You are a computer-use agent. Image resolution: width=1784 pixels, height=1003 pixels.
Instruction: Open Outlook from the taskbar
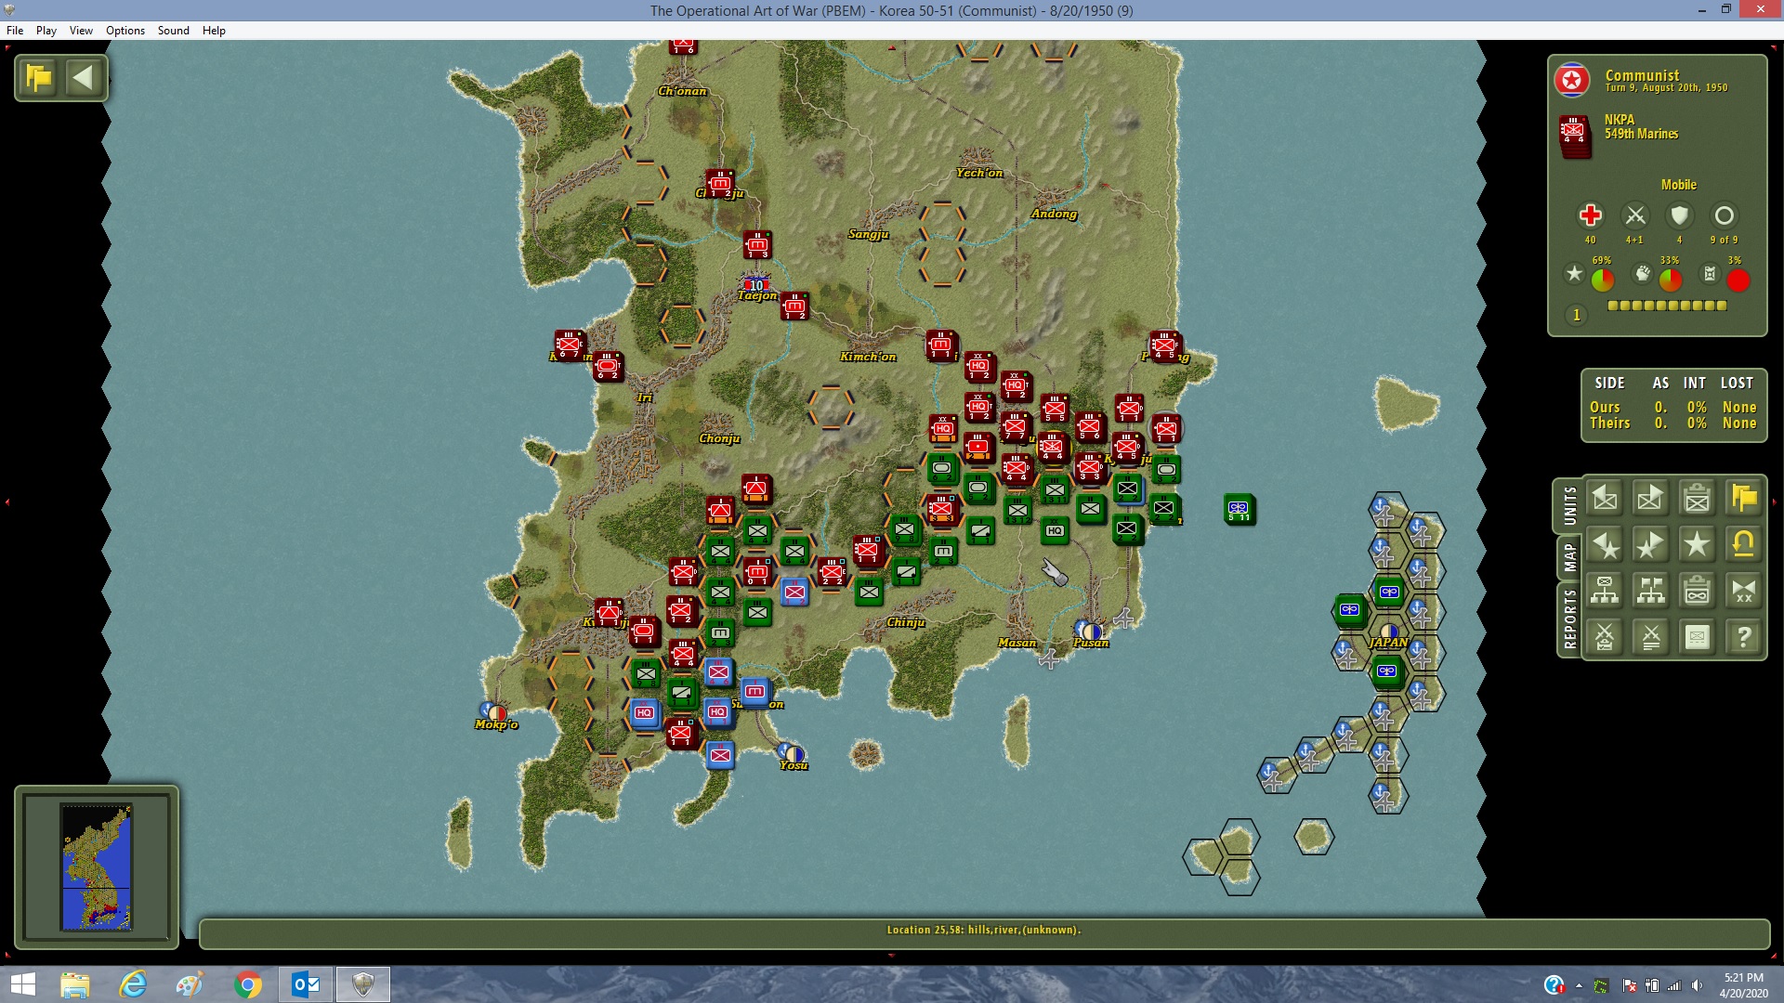(306, 984)
